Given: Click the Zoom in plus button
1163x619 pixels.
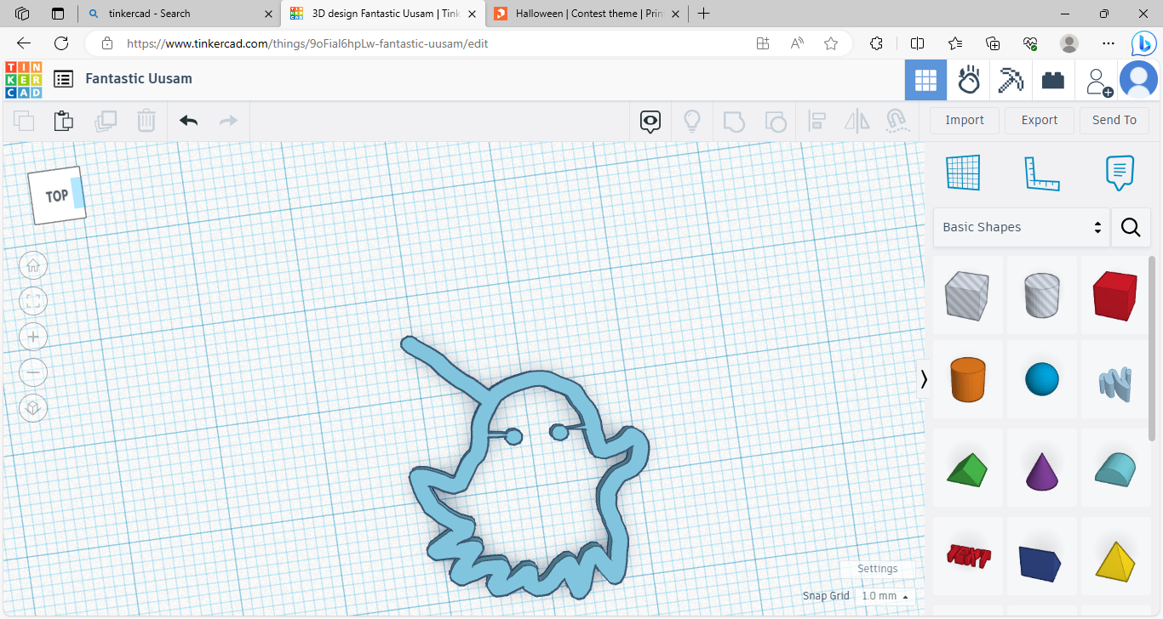Looking at the screenshot, I should [x=33, y=337].
